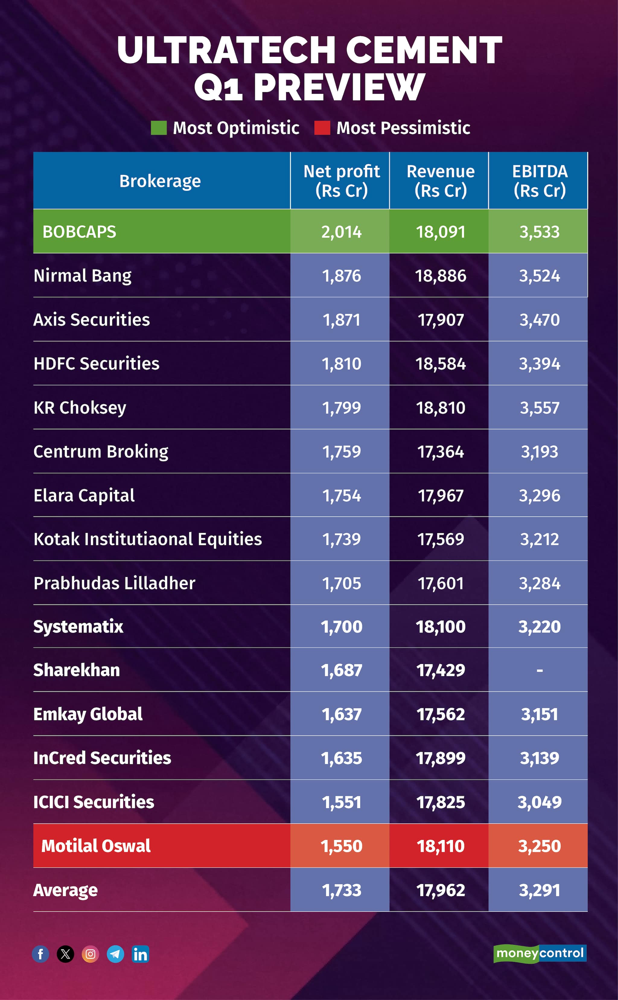
Task: Select Sharekhan's empty EBITDA cell
Action: pyautogui.click(x=538, y=670)
